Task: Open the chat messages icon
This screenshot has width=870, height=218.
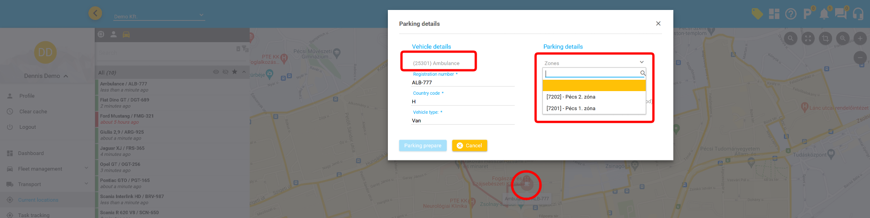Action: [x=841, y=14]
